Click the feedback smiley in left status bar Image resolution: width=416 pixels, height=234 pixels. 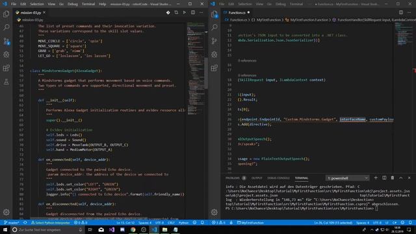194,222
